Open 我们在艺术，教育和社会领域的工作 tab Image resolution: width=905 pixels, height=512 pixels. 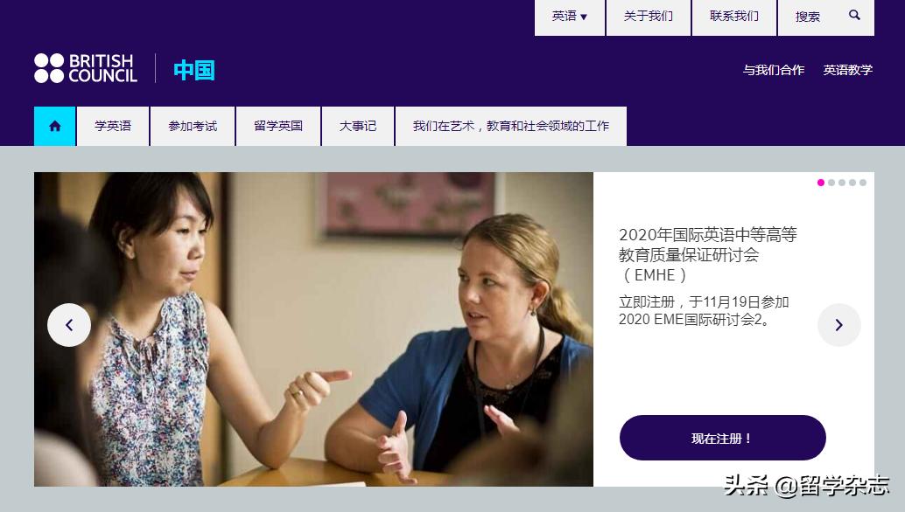pos(511,126)
